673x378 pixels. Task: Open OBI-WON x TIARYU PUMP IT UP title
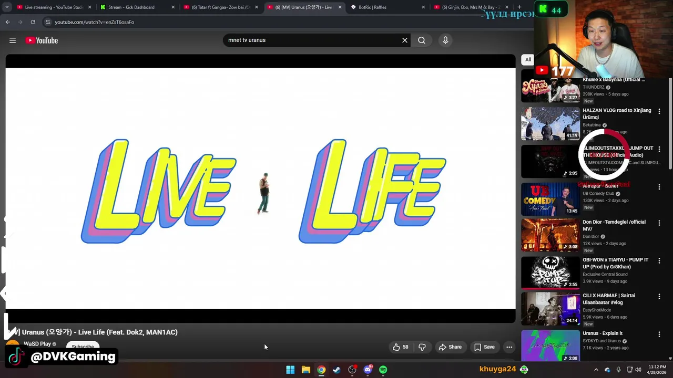(x=616, y=263)
